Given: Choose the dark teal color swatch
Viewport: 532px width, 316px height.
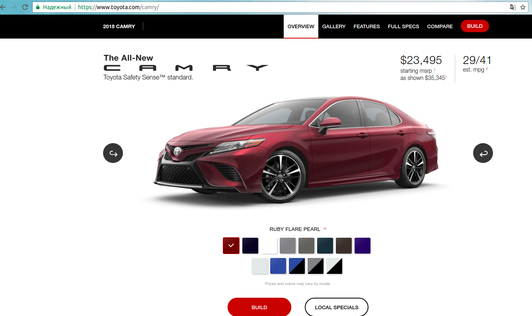Looking at the screenshot, I should [x=325, y=246].
